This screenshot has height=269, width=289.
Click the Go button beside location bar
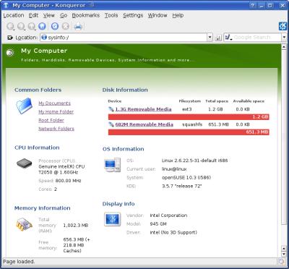click(218, 38)
